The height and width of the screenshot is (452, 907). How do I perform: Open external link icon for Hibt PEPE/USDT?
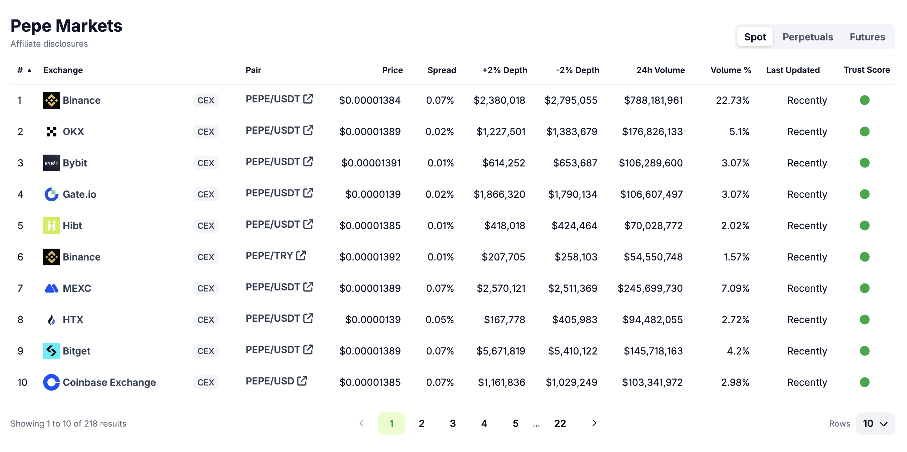308,224
